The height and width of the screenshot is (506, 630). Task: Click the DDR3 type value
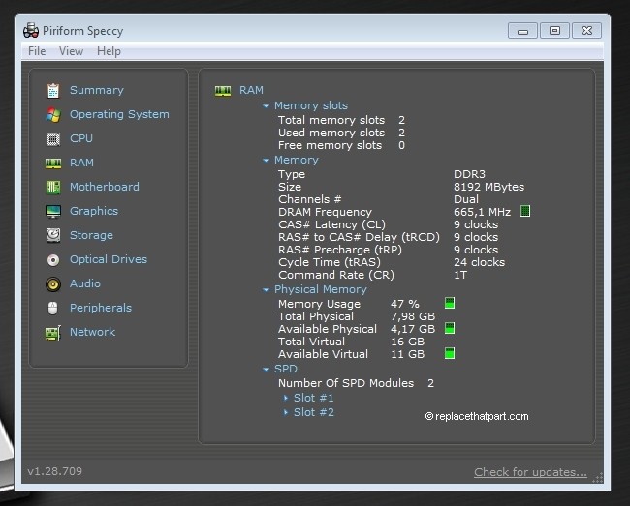pyautogui.click(x=469, y=174)
